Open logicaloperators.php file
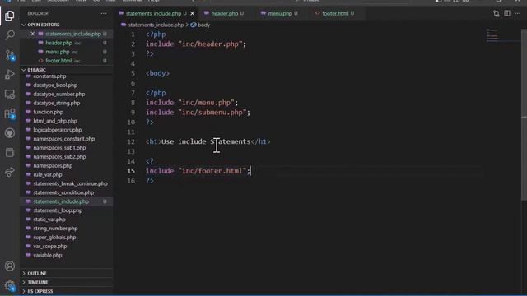Image resolution: width=527 pixels, height=296 pixels. [x=57, y=130]
